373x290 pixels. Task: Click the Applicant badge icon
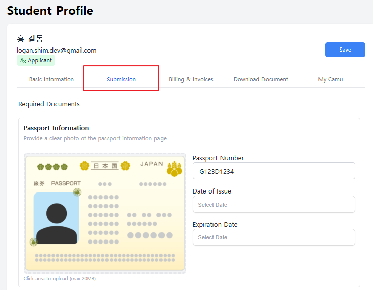(23, 61)
